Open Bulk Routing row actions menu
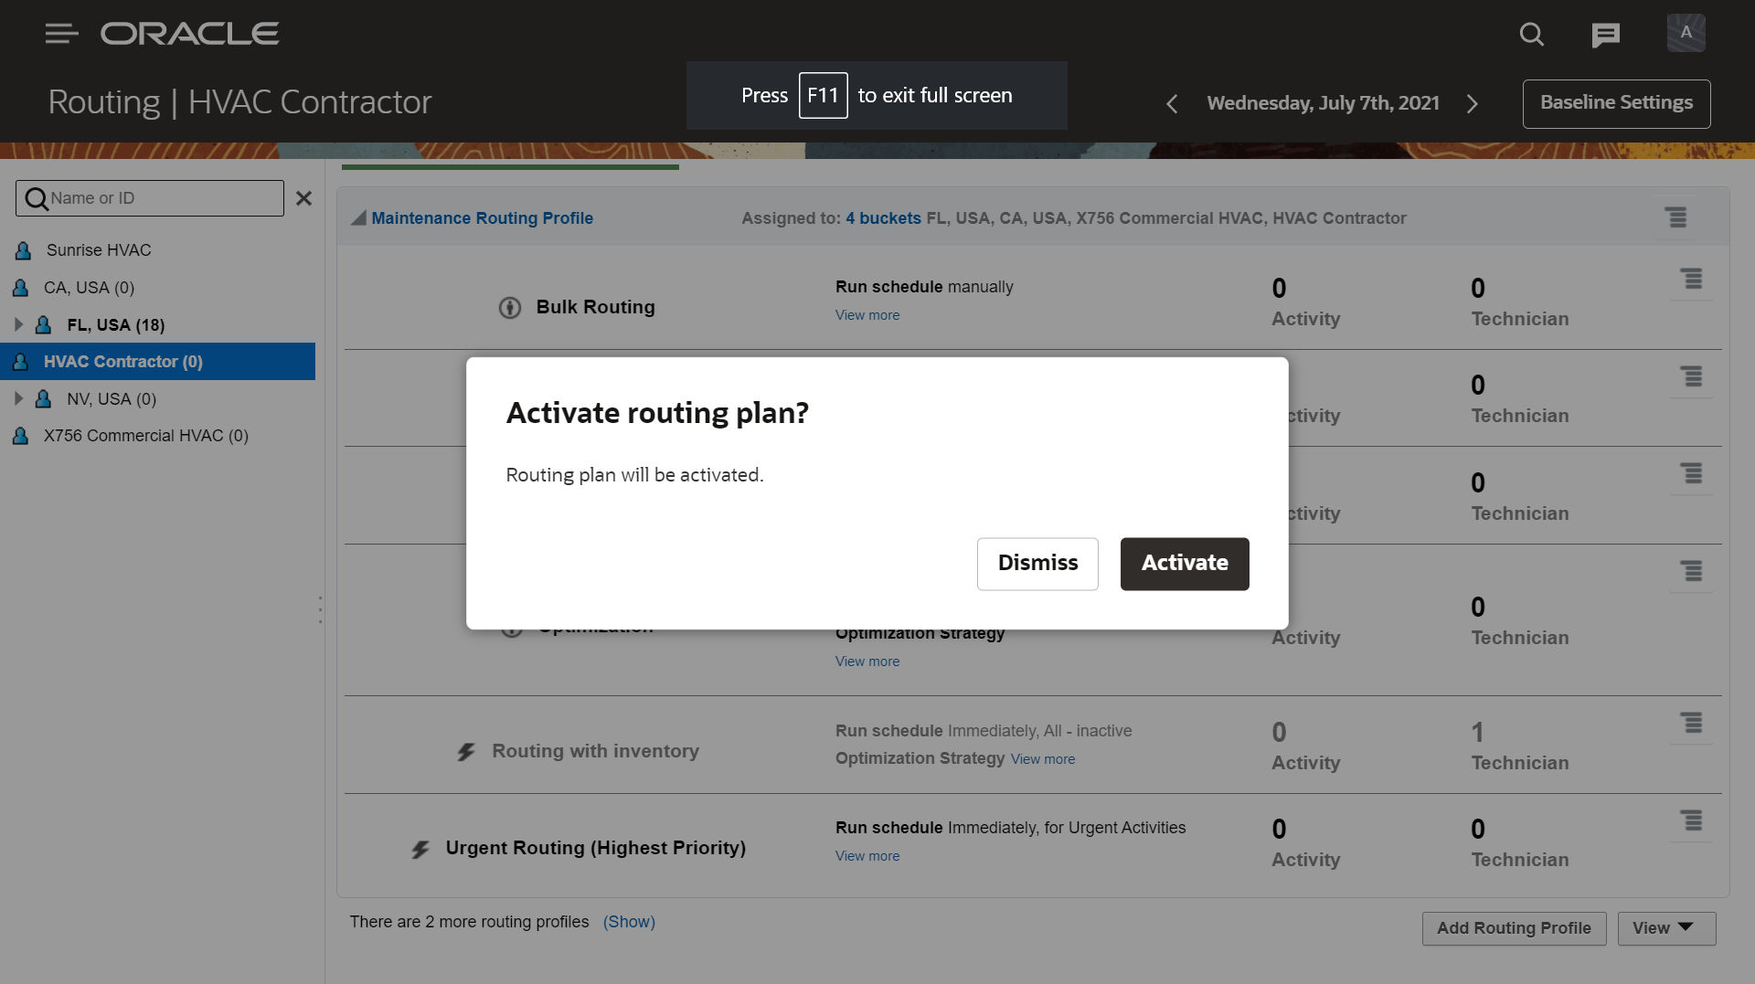Screen dimensions: 1755x984 1692,280
